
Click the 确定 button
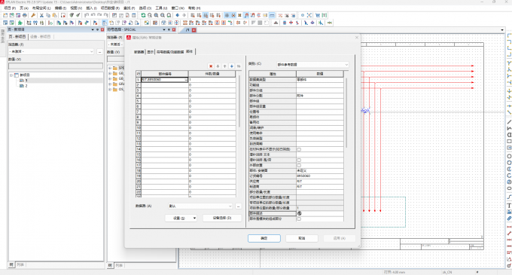point(264,238)
